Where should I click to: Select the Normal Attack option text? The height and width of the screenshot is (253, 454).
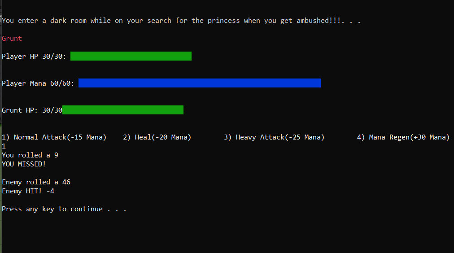54,137
